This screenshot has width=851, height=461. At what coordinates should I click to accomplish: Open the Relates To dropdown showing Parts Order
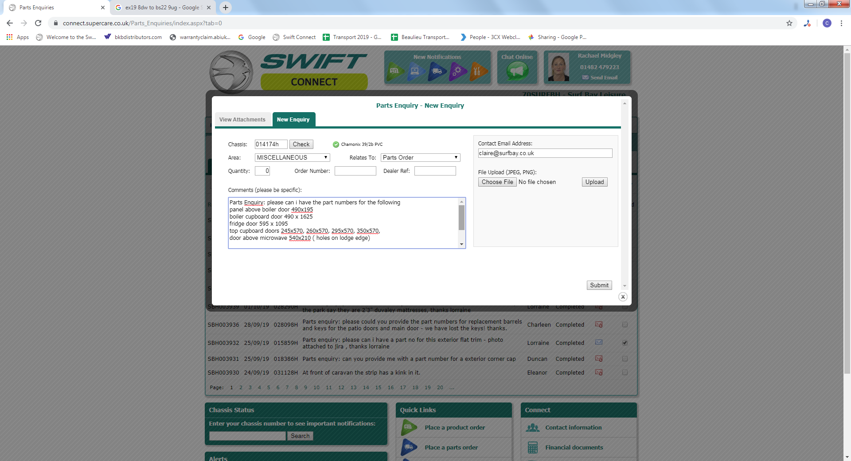pyautogui.click(x=421, y=157)
